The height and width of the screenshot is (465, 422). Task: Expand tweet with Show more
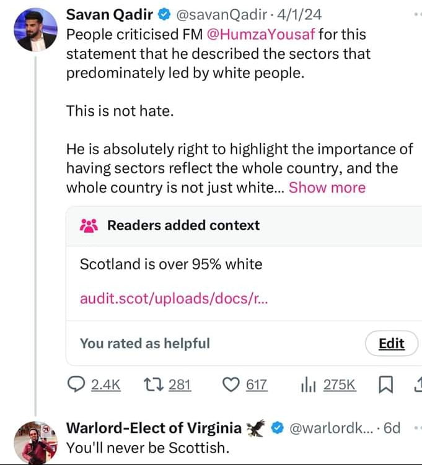(327, 187)
